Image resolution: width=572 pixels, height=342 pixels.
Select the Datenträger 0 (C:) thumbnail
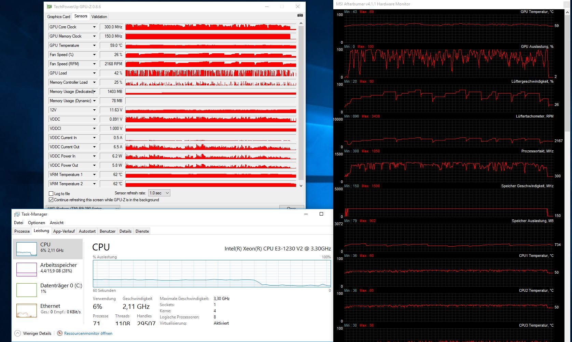point(27,290)
